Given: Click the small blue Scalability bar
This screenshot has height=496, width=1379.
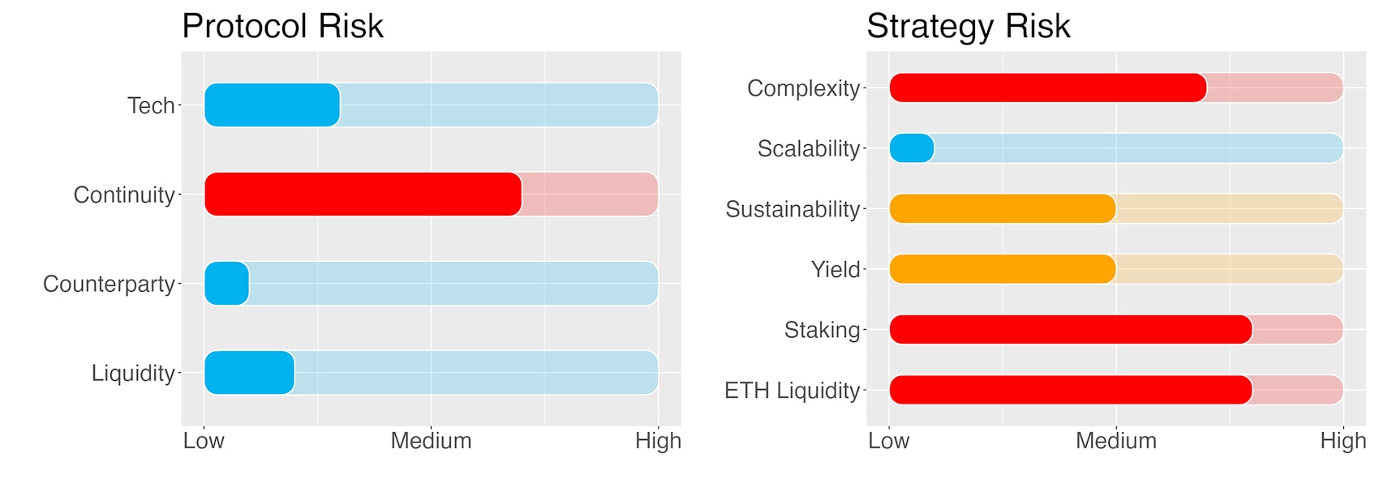Looking at the screenshot, I should pos(912,148).
